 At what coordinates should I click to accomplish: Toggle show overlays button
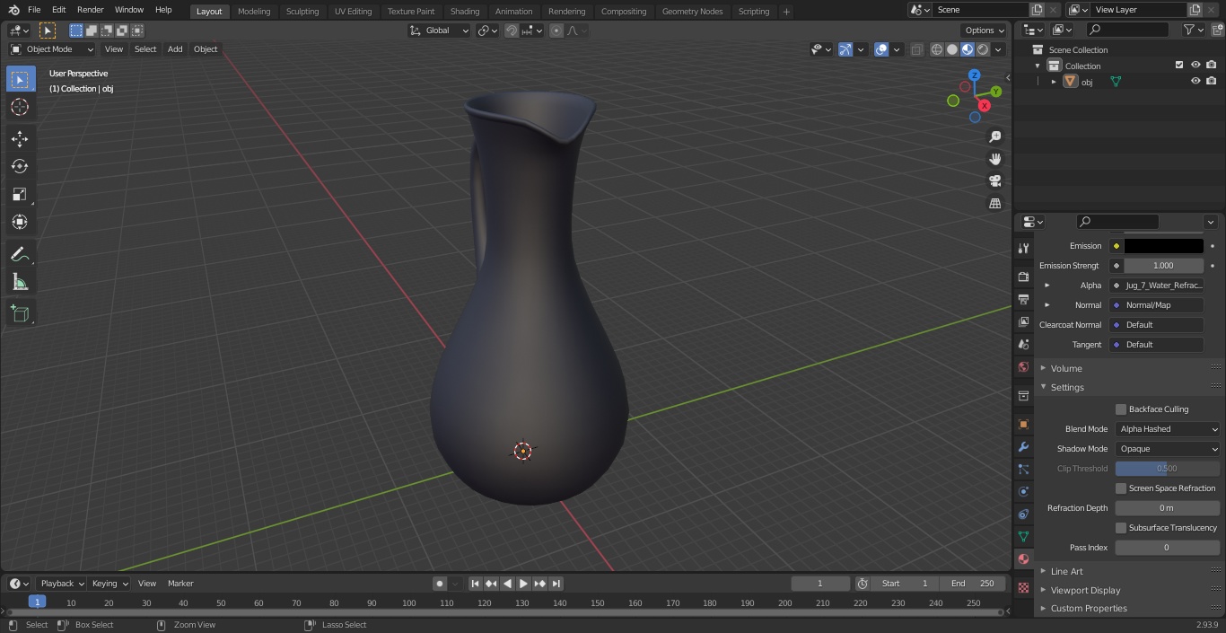(x=881, y=49)
